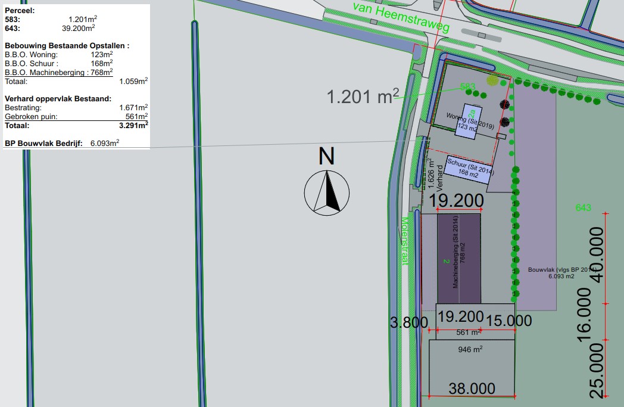Click the "946 m²" area label
Viewport: 624px width, 407px height.
470,349
